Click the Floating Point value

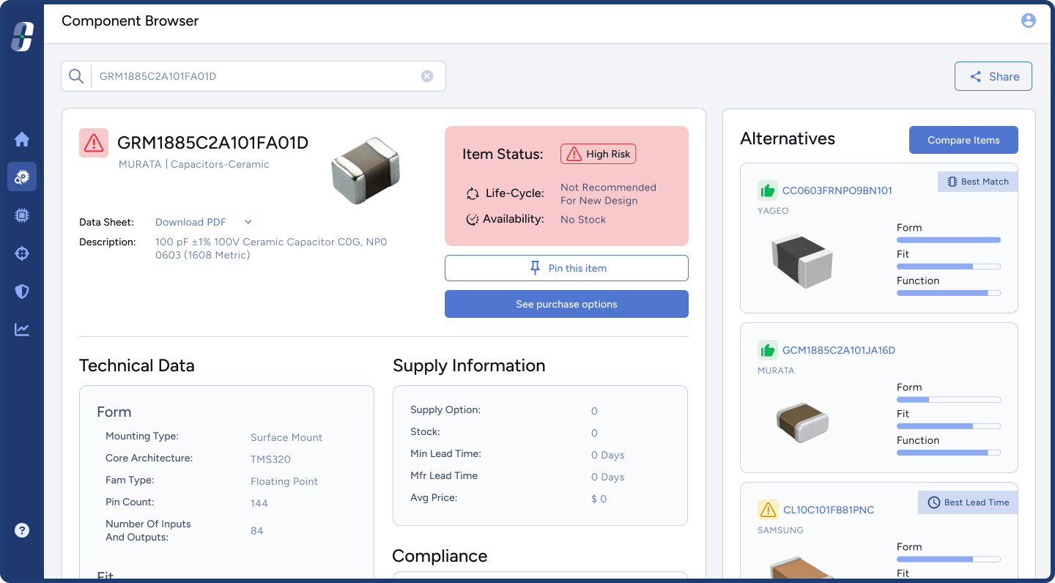[x=284, y=481]
